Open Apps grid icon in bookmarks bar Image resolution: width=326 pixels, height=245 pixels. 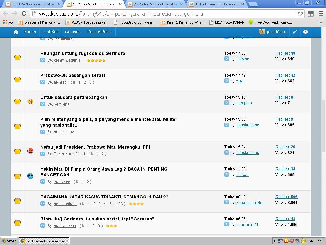click(4, 22)
